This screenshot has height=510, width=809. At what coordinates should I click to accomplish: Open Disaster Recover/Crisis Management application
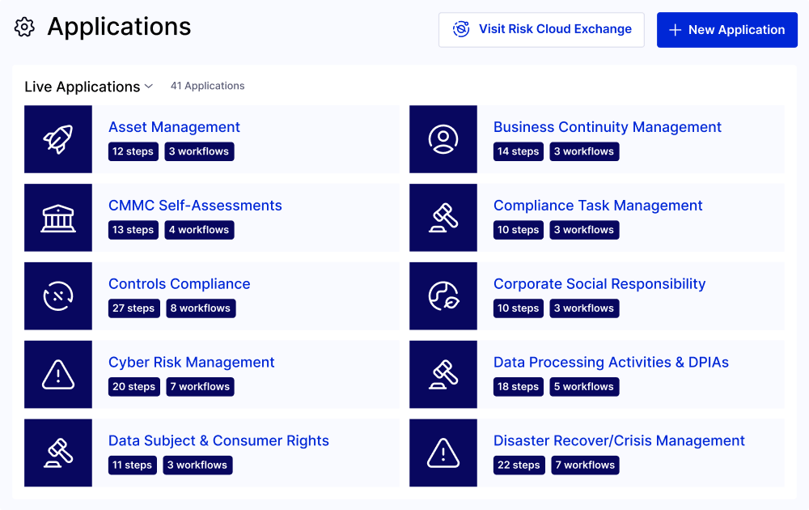point(619,441)
